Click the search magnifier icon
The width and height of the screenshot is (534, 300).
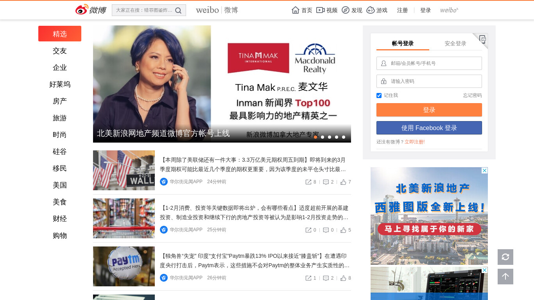tap(178, 11)
